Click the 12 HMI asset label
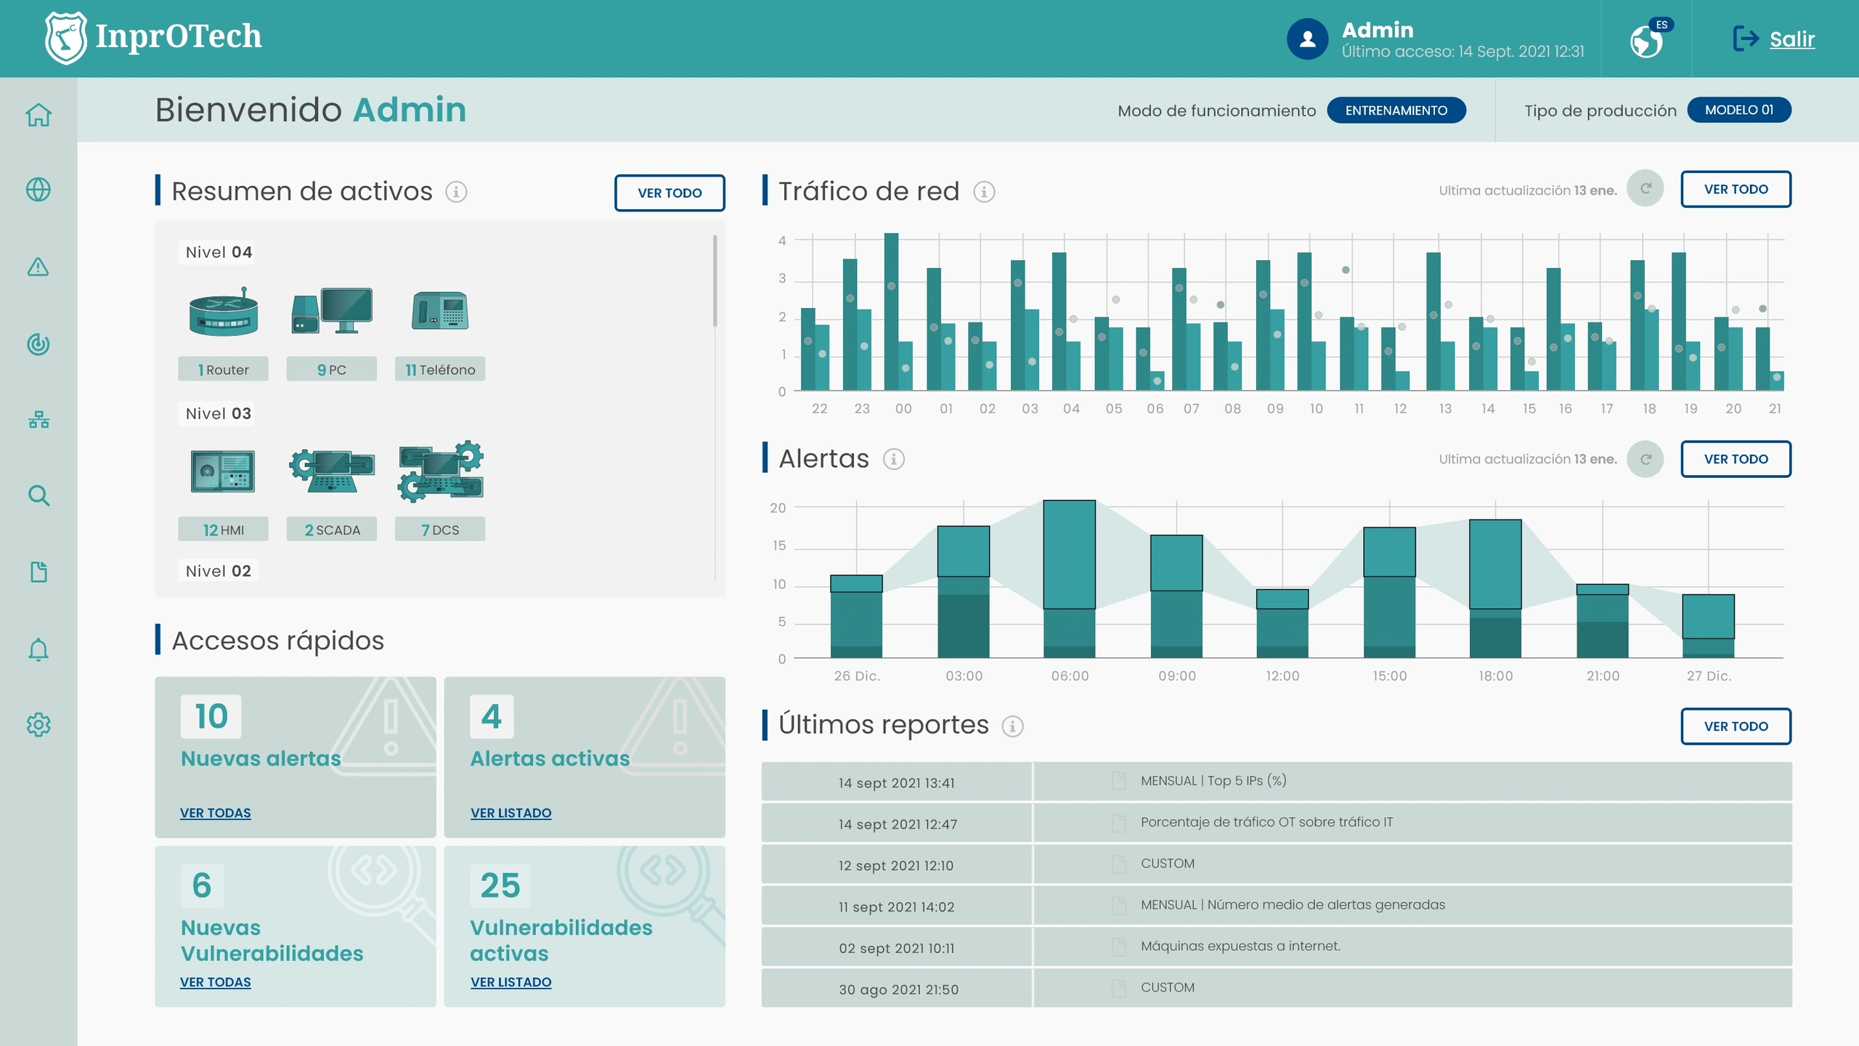Screen dimensions: 1859x1046 [223, 530]
